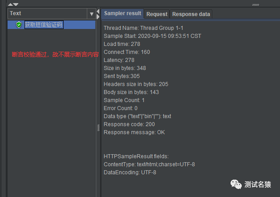Click the ContentType: text/html;charset=UTF-8 line

[149, 164]
